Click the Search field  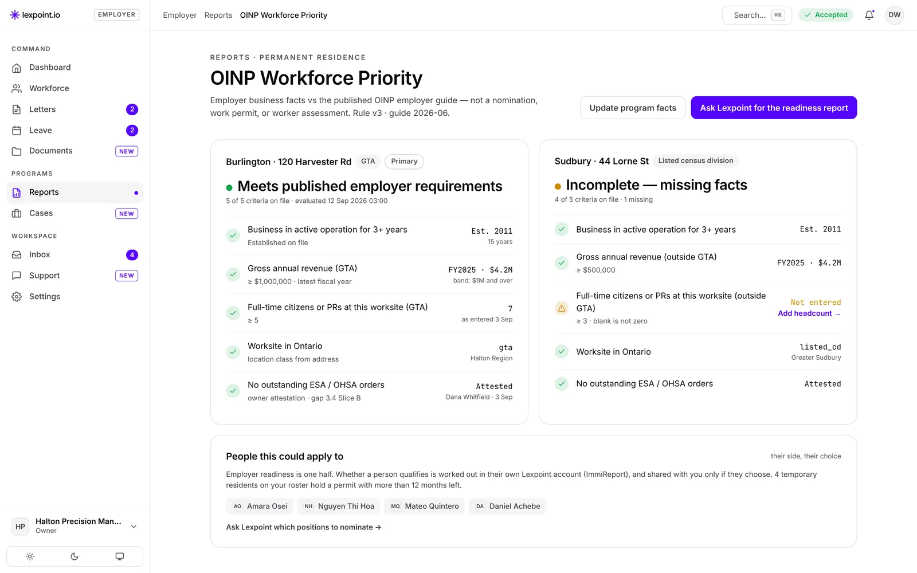tap(757, 15)
